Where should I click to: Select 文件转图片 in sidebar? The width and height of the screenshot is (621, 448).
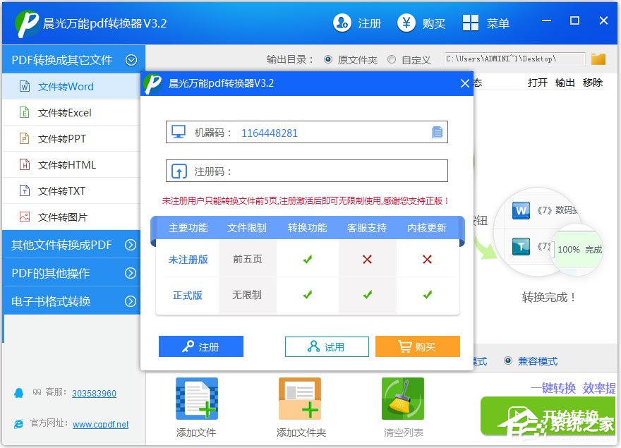tap(71, 217)
